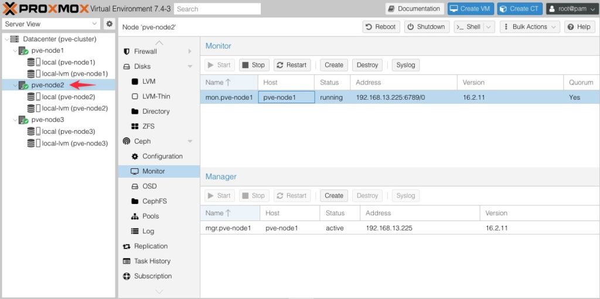Click Create in the Manager section
Viewport: 600px width, 299px height.
(x=334, y=196)
